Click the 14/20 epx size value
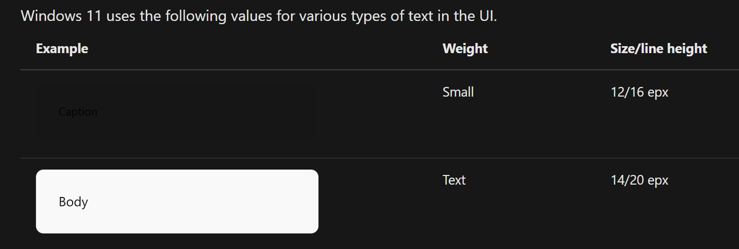 pyautogui.click(x=639, y=180)
